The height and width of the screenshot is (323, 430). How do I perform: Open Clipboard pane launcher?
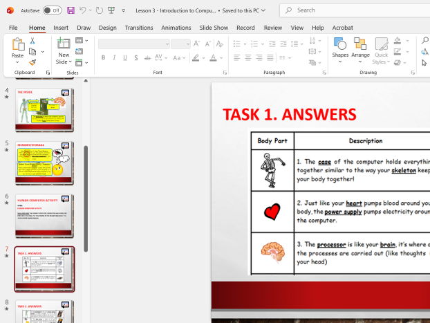point(48,73)
